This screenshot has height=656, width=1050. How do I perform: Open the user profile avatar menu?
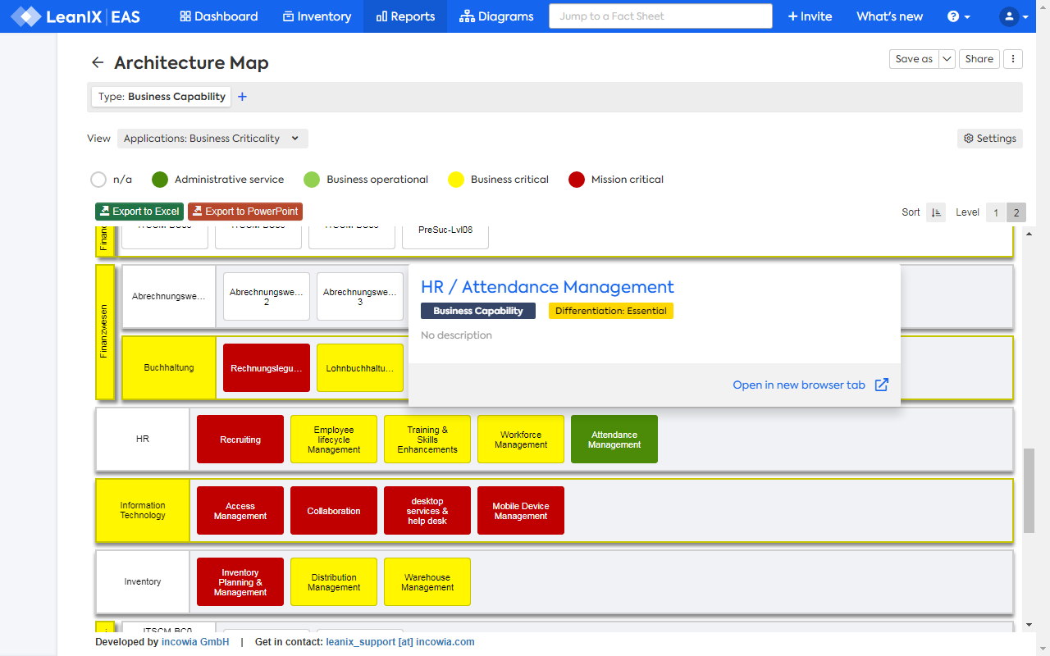pos(1014,16)
